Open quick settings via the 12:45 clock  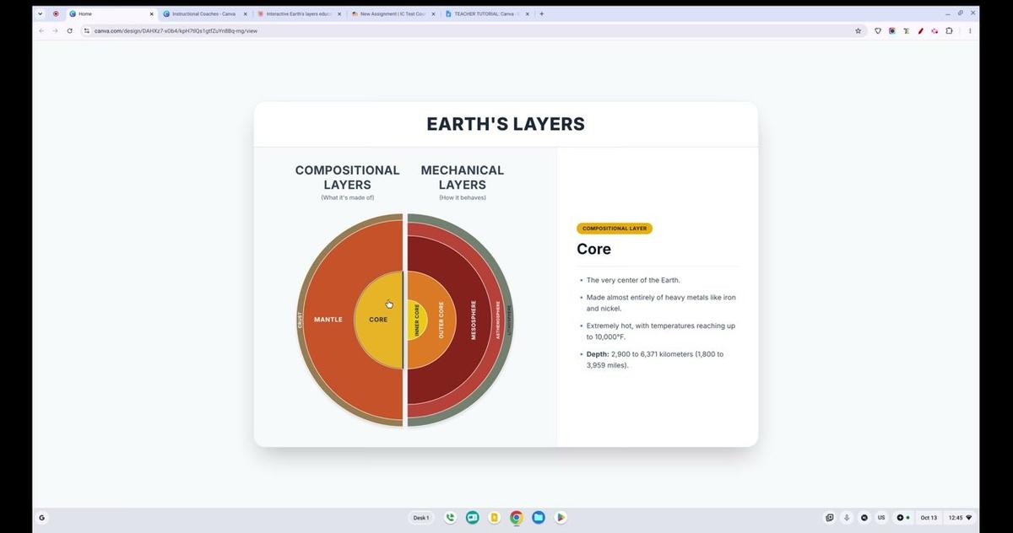click(x=960, y=518)
